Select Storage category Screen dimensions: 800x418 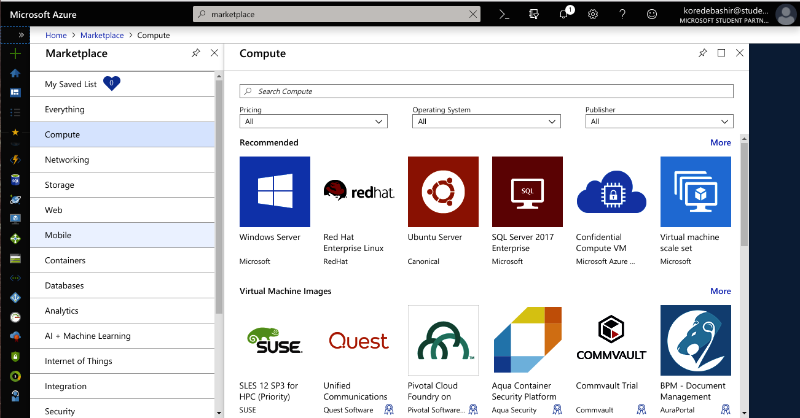coord(122,185)
